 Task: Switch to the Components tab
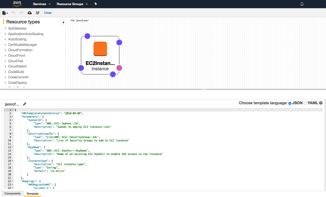point(12,193)
